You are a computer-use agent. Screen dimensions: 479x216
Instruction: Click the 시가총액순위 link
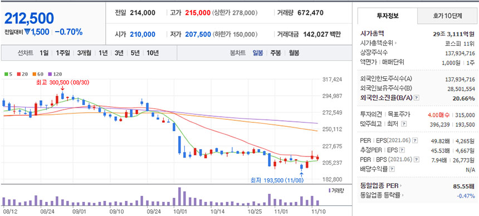pos(377,43)
